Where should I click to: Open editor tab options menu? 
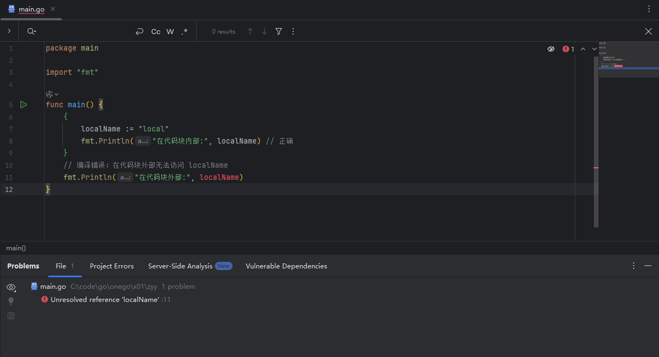(649, 9)
